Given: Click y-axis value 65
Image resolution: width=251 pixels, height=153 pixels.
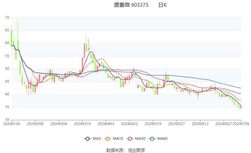Looking at the screenshot, I should coord(7,30).
